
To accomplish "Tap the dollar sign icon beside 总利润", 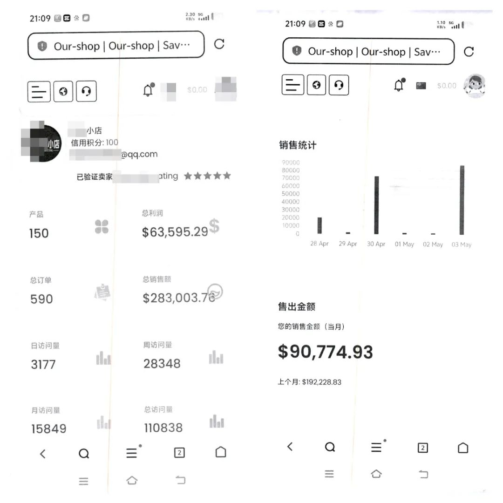I will 214,226.
